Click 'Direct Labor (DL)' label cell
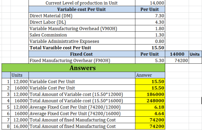Image resolution: width=202 pixels, height=130 pixels. tap(82, 22)
